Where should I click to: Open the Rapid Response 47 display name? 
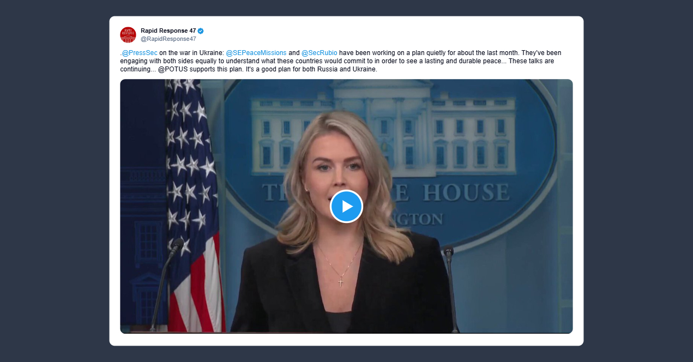pyautogui.click(x=168, y=31)
